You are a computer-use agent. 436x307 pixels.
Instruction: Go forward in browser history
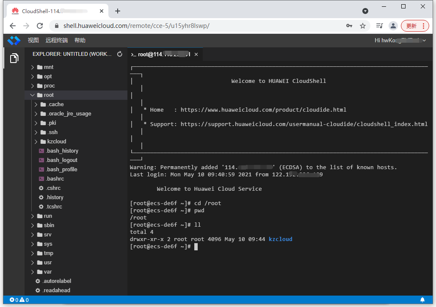(26, 26)
